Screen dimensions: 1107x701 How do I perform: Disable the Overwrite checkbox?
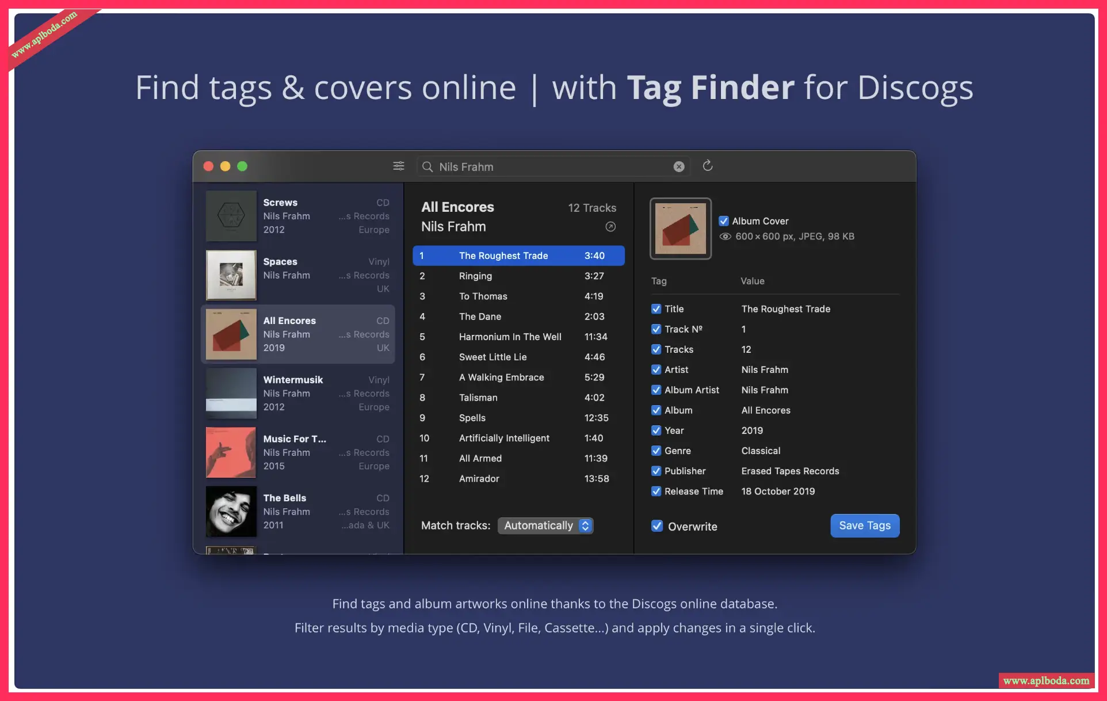click(656, 526)
